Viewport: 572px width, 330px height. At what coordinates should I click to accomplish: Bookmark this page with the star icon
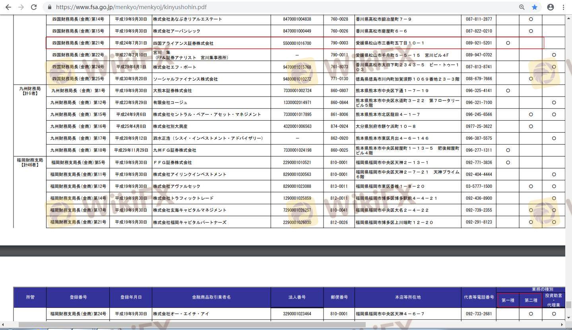535,7
